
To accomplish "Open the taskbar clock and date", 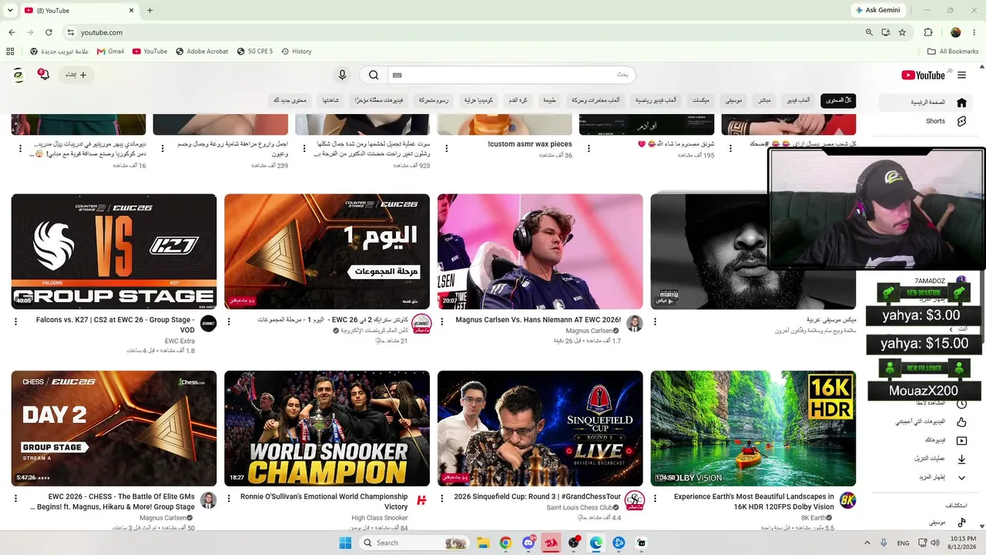I will [963, 543].
